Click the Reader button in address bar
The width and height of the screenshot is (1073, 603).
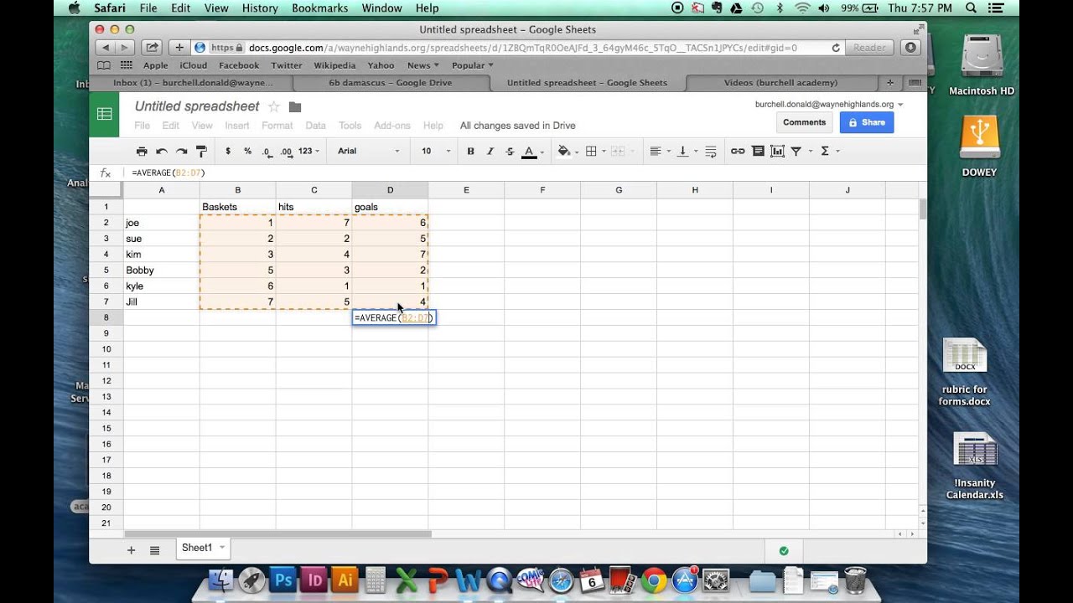click(x=869, y=48)
